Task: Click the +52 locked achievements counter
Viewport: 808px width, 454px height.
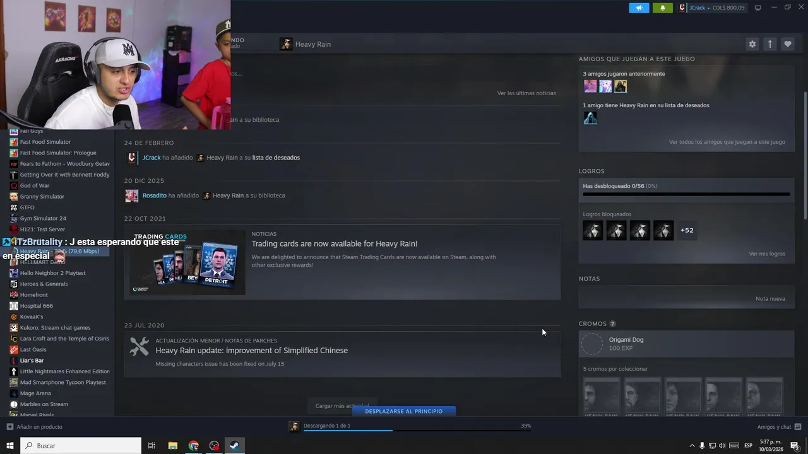Action: (x=687, y=230)
